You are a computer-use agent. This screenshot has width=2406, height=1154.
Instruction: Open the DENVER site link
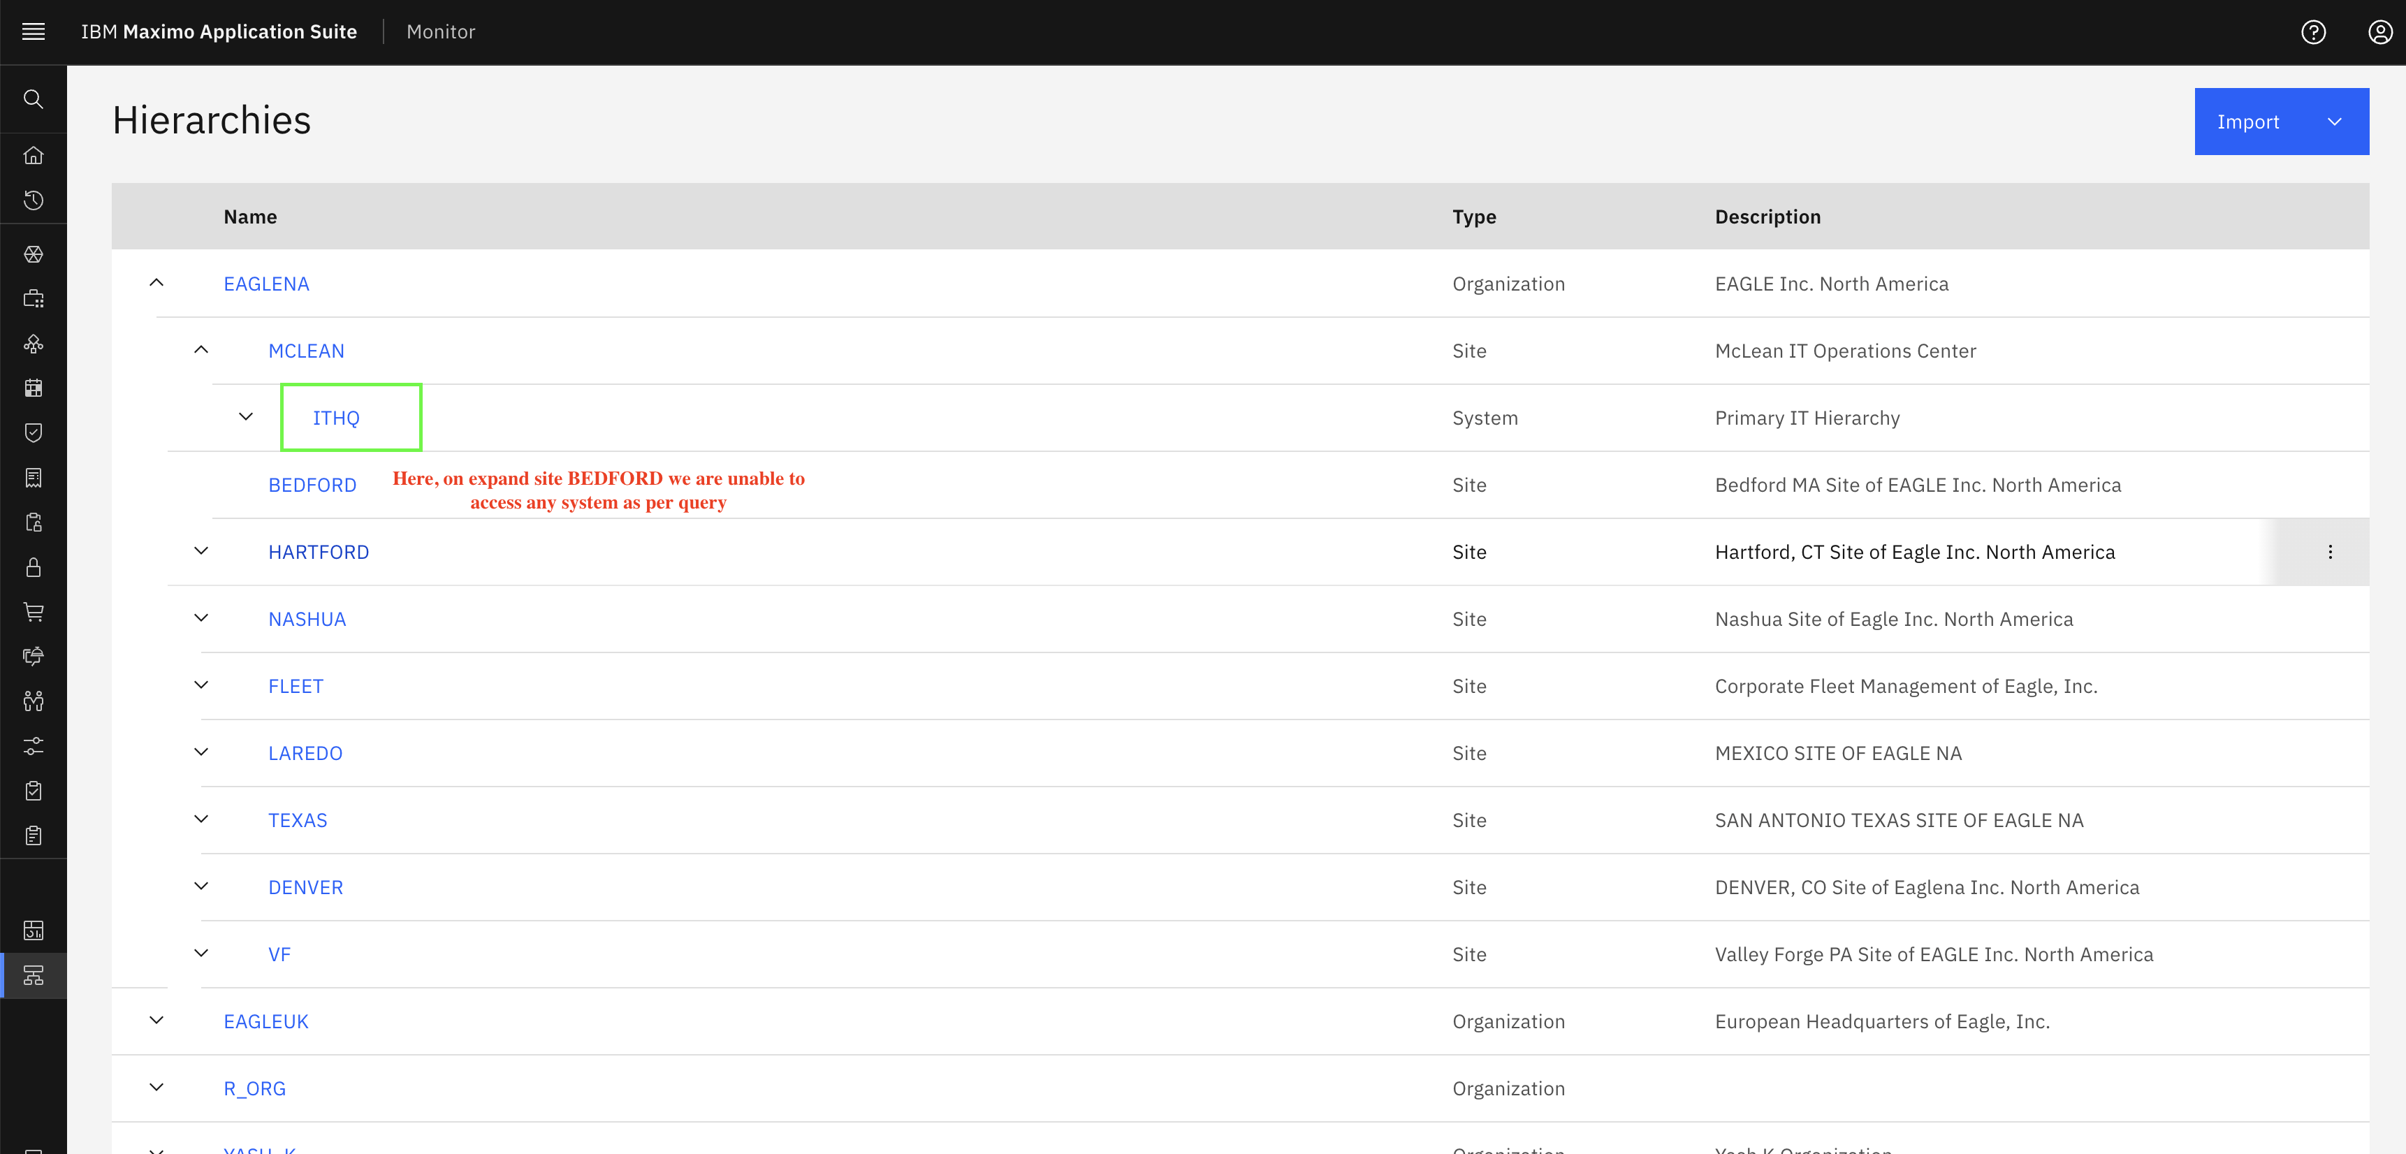[305, 888]
